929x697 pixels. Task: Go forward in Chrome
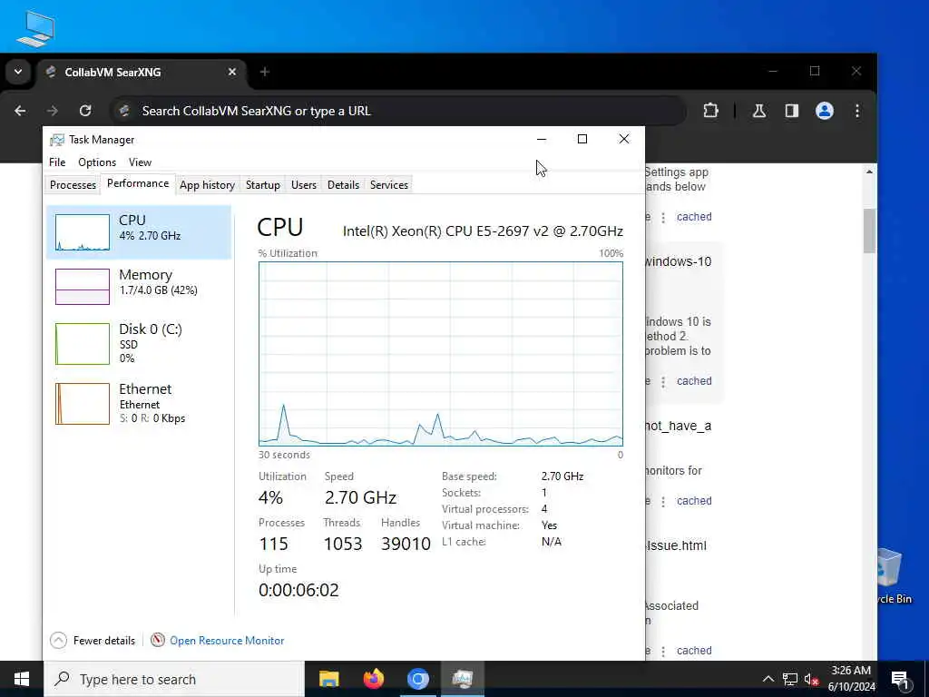point(52,111)
